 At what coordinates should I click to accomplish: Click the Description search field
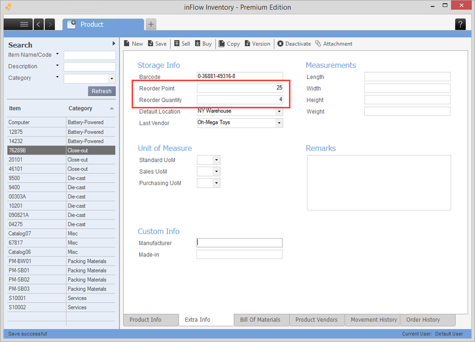(90, 67)
